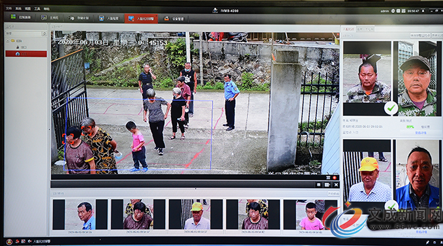Viewport: 443px width, 246px height.
Task: Open the Device Management tab
Action: pos(174,18)
